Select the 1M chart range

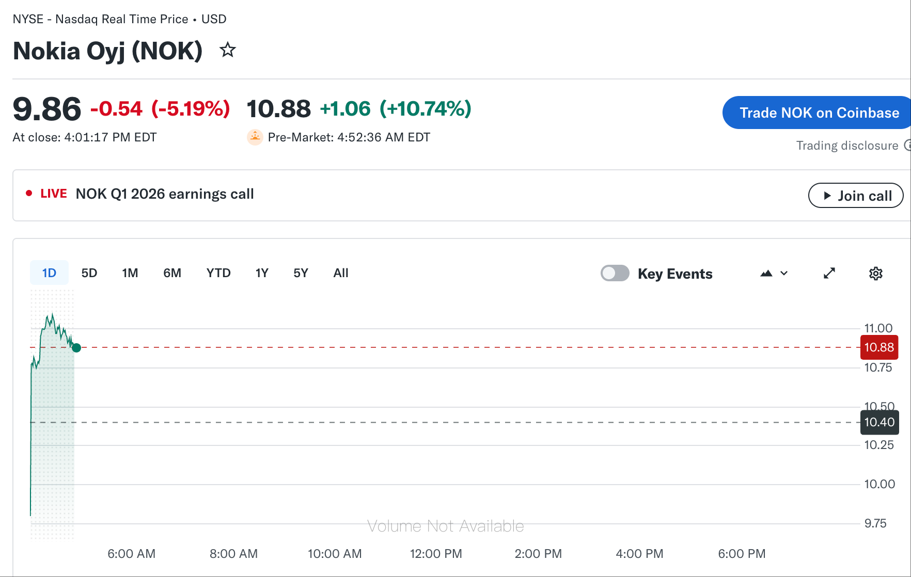[x=130, y=273]
